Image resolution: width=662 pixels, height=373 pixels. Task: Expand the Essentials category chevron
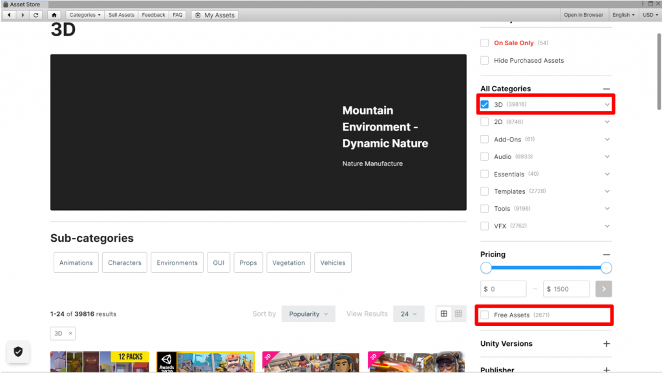click(606, 174)
